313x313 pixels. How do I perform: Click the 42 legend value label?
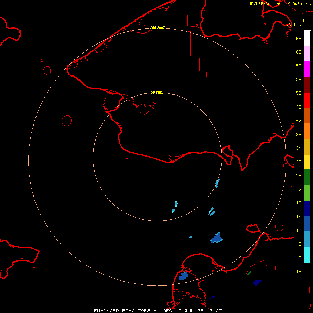(x=299, y=121)
